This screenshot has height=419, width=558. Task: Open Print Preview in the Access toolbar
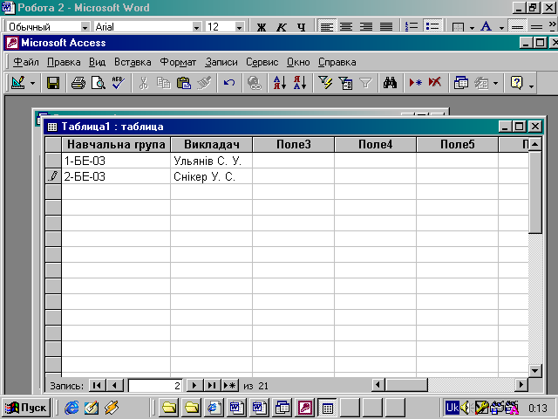pos(98,83)
